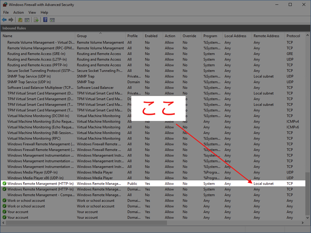Toggle the Show/Hide Action Pane icon
This screenshot has height=233, width=311.
[52, 20]
